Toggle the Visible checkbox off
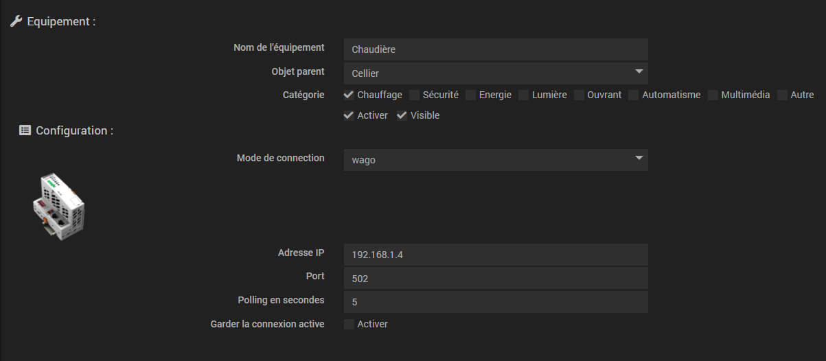This screenshot has height=361, width=826. pyautogui.click(x=402, y=115)
